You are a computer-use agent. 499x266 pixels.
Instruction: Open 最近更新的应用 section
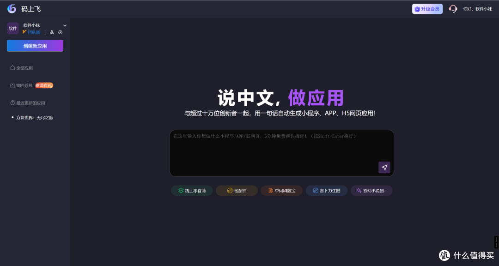(28, 103)
